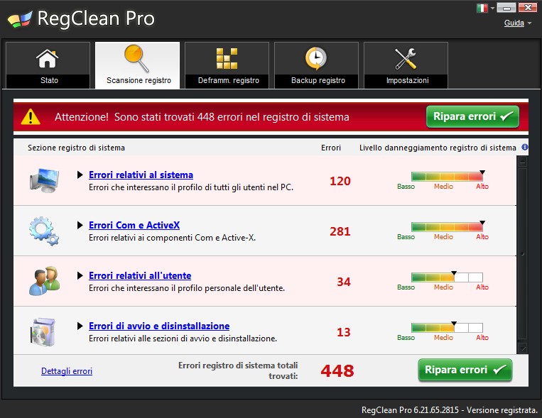Click the gears Com ActiveX icon
Viewport: 542px width, 418px height.
(x=44, y=231)
